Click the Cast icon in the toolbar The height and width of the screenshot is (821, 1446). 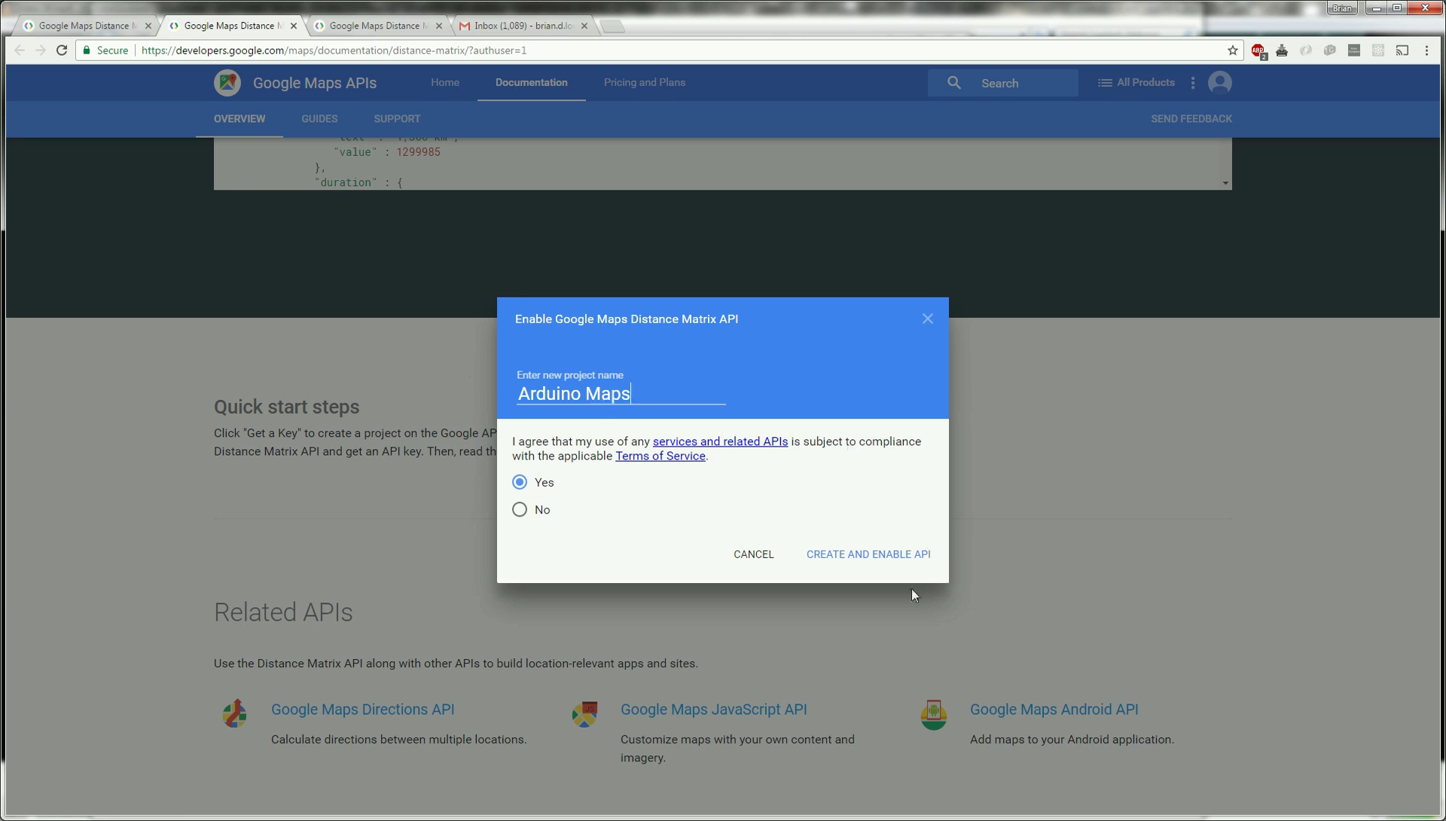[1402, 50]
